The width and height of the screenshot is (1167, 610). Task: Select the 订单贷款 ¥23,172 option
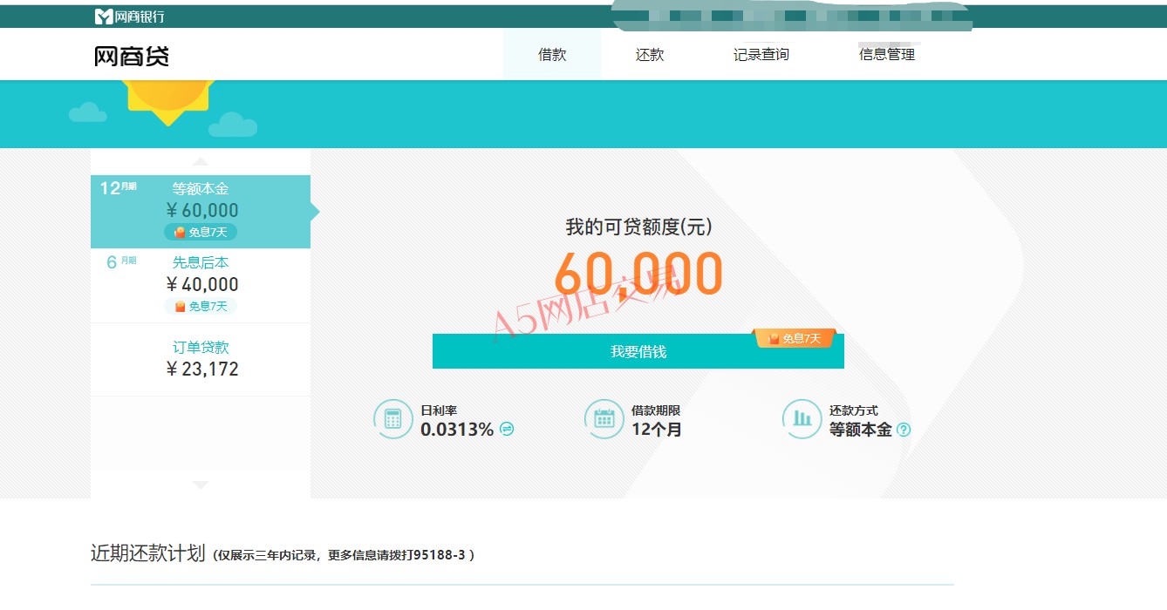201,360
